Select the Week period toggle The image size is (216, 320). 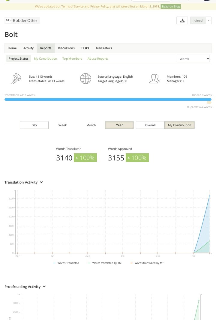(x=62, y=125)
